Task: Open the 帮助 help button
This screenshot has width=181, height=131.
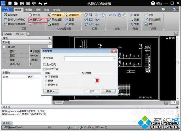Action: (156, 3)
